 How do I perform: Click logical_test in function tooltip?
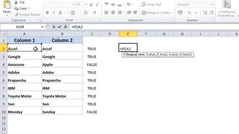point(136,54)
